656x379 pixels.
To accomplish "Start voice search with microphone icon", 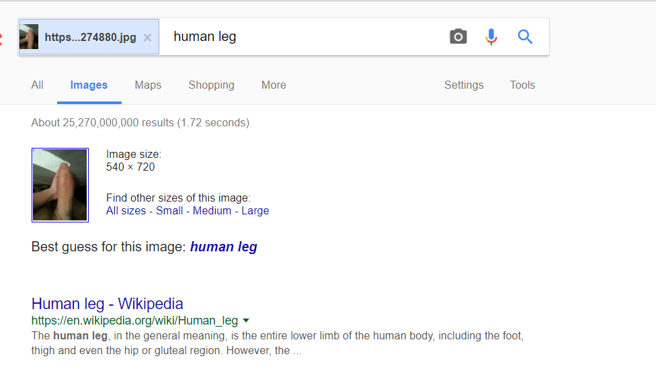I will tap(491, 37).
